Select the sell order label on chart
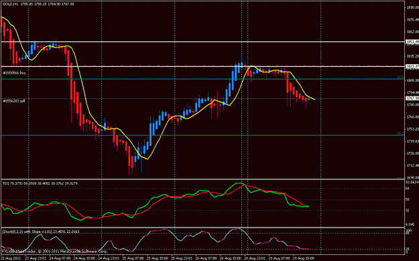The height and width of the screenshot is (261, 419). click(14, 101)
